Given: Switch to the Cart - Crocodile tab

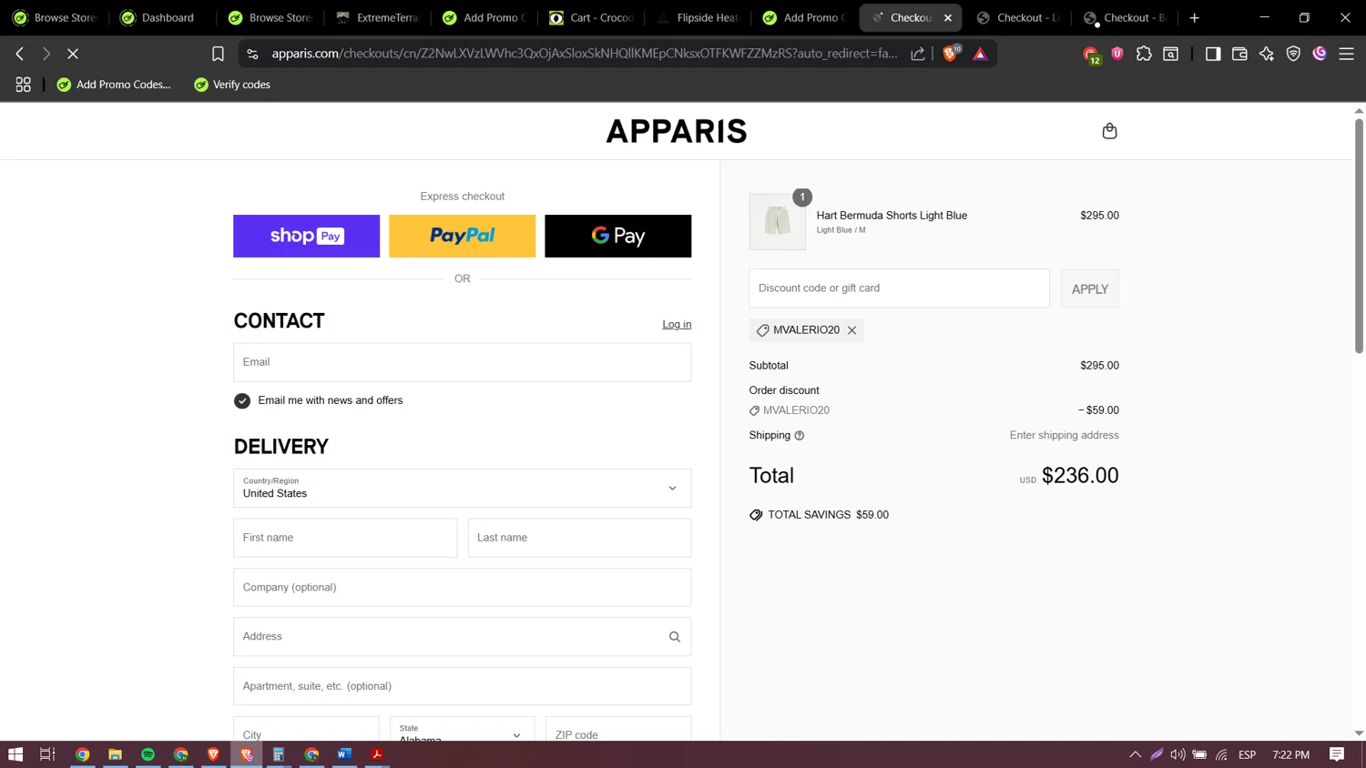Looking at the screenshot, I should click(x=592, y=17).
